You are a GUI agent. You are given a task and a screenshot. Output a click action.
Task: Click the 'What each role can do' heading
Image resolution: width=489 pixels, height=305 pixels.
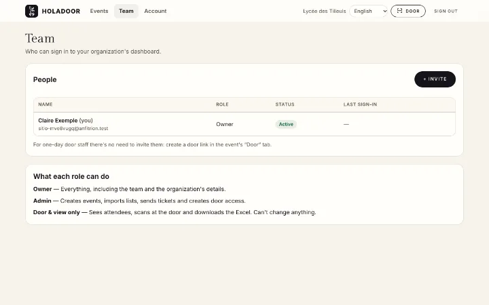click(x=71, y=176)
